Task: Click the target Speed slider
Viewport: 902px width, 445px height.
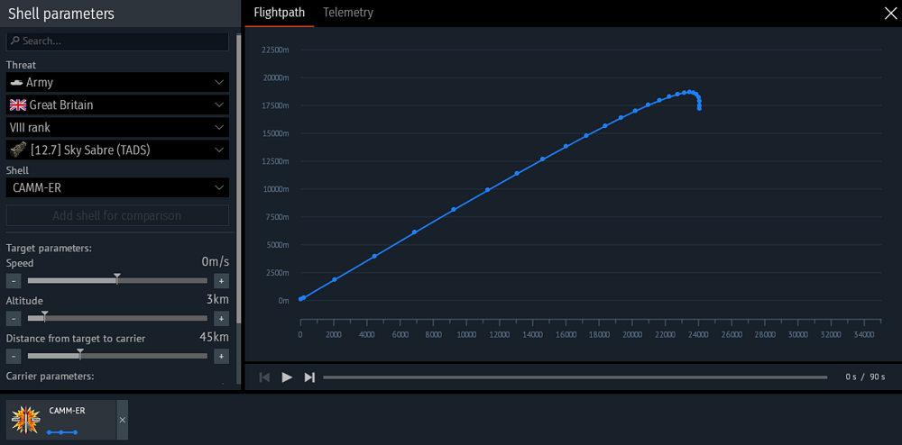Action: pyautogui.click(x=117, y=281)
